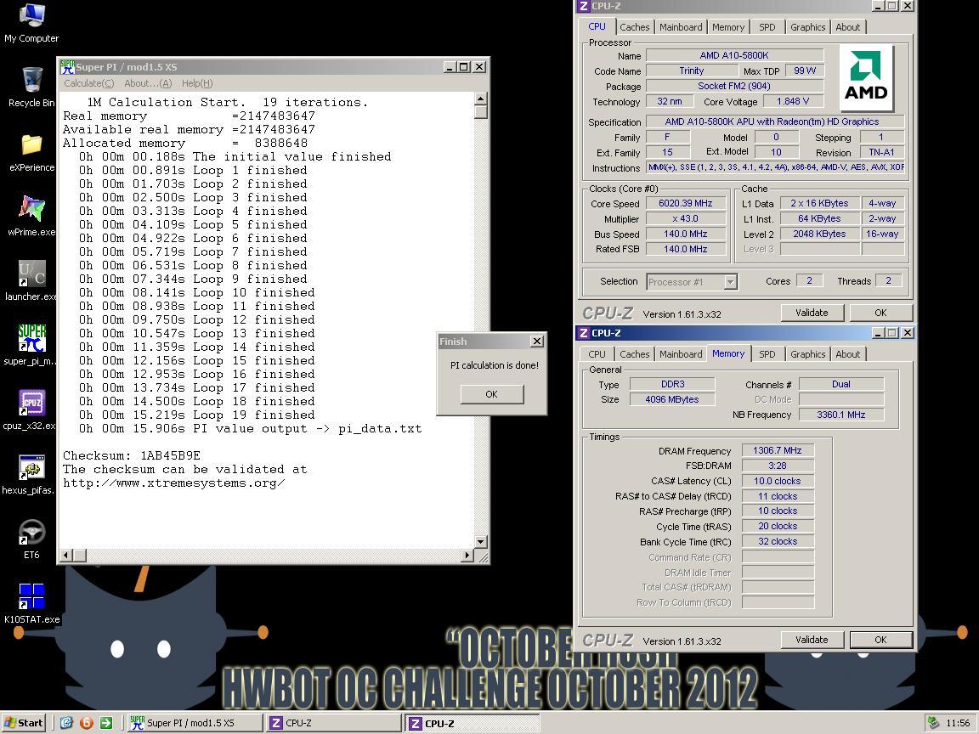
Task: Open Caches tab in lower CPU-Z
Action: pos(634,354)
